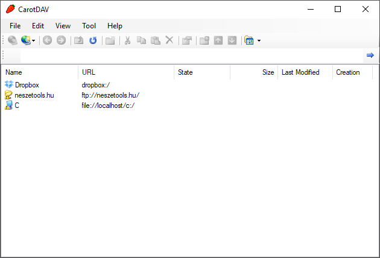Viewport: 380px width, 258px height.
Task: Open the connection globe dropdown arrow
Action: click(34, 41)
